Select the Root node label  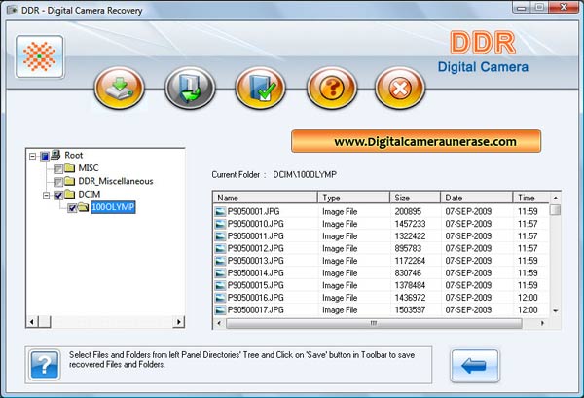point(74,155)
